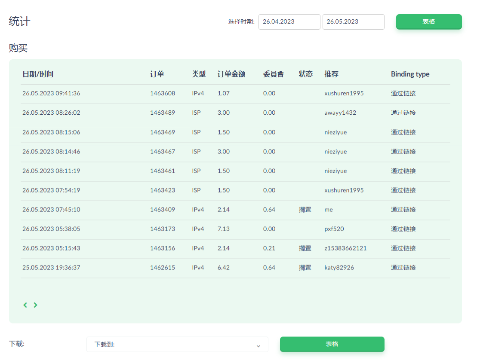Image resolution: width=477 pixels, height=363 pixels.
Task: Go to next page arrow
Action: click(x=36, y=305)
